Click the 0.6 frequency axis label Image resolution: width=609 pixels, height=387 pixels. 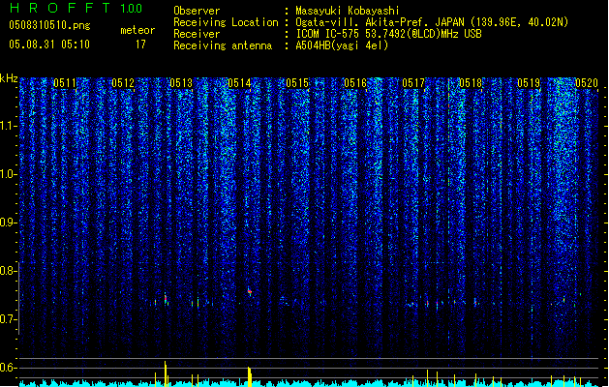[9, 368]
